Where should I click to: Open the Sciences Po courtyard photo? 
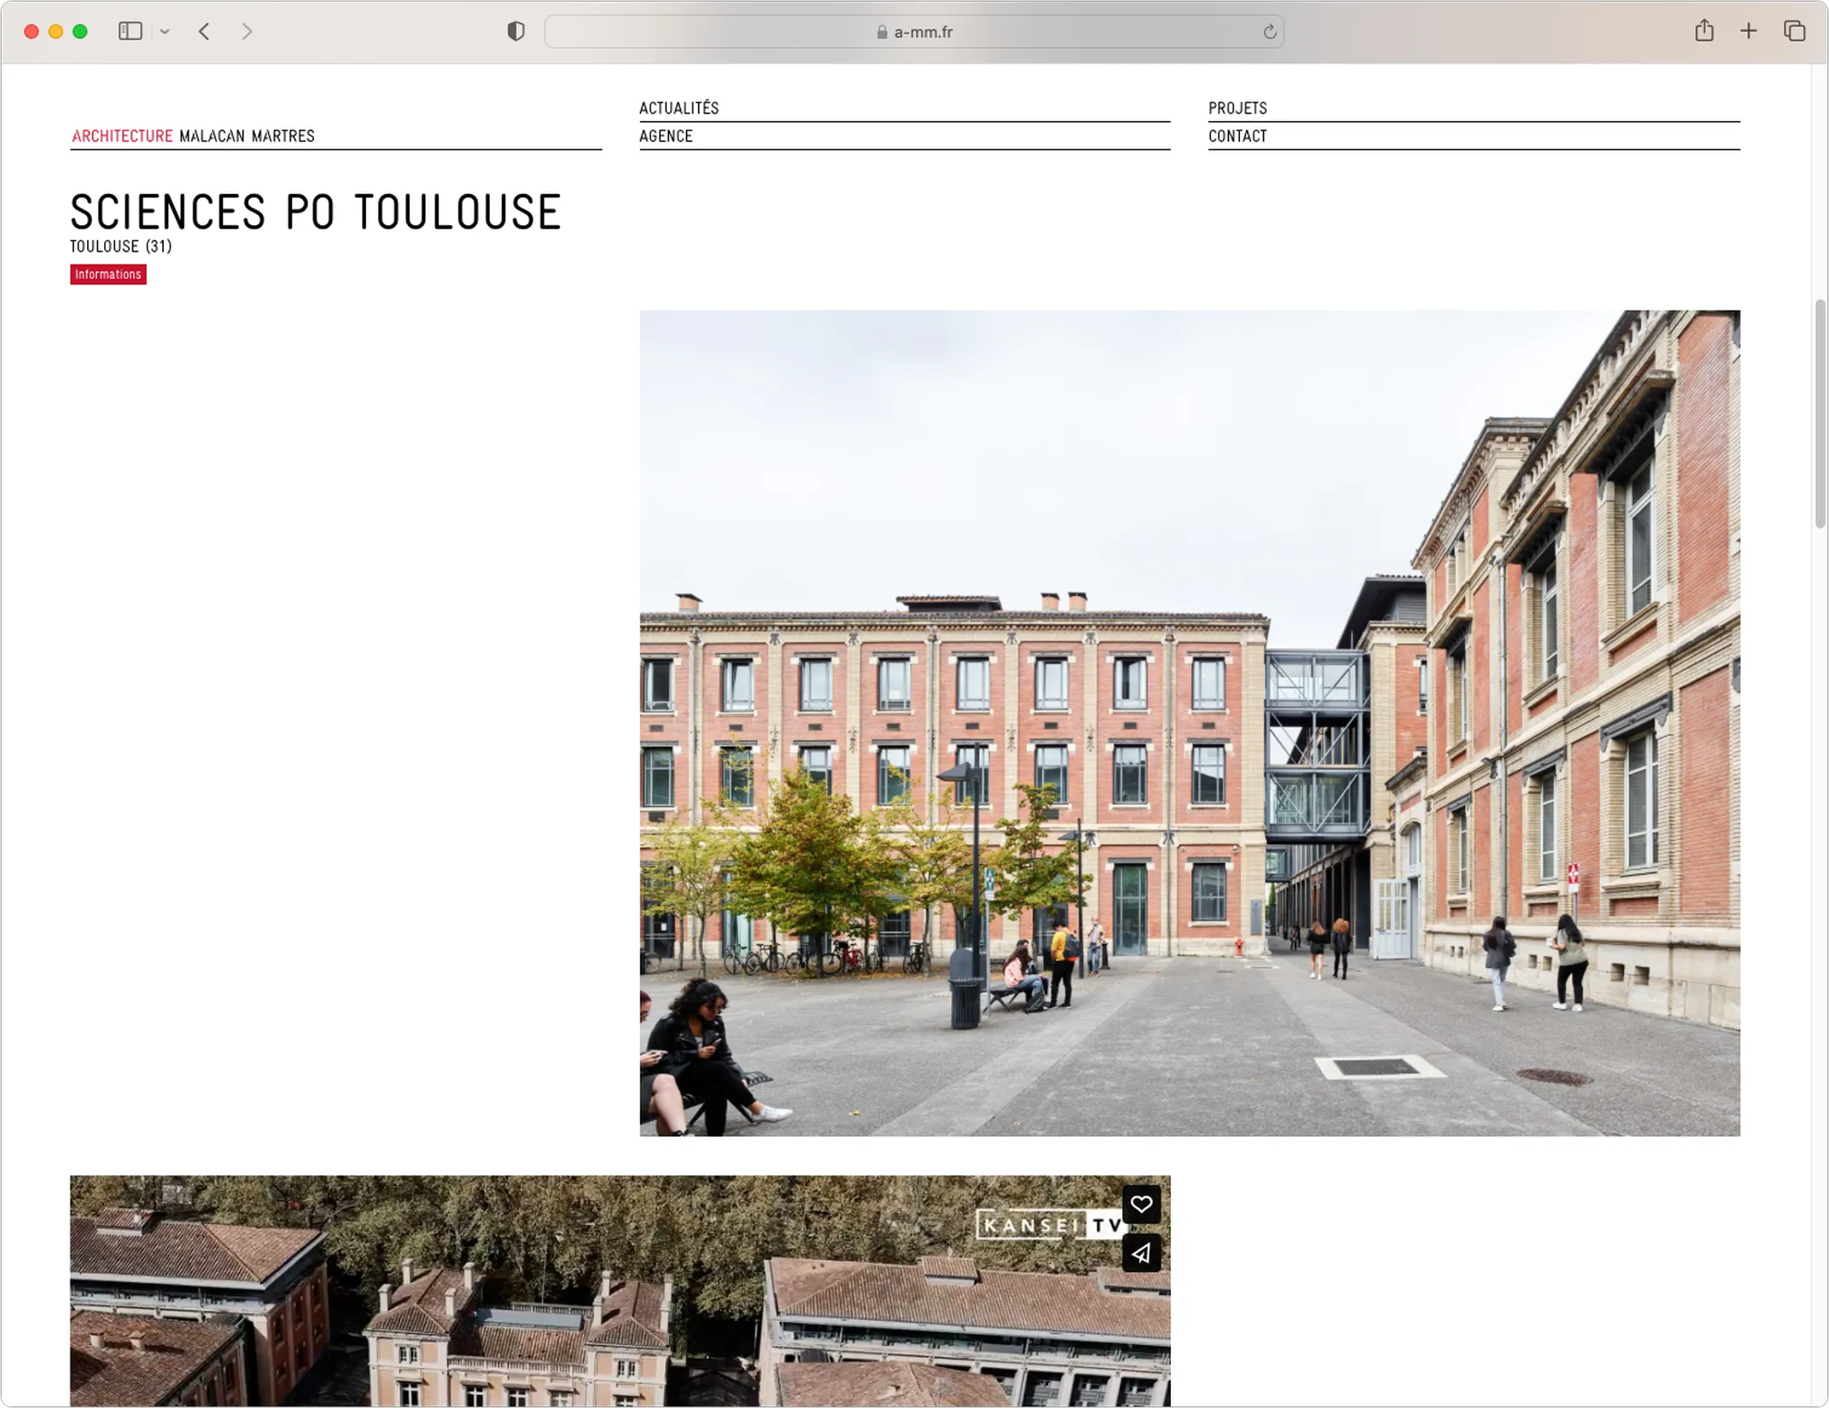click(1189, 723)
